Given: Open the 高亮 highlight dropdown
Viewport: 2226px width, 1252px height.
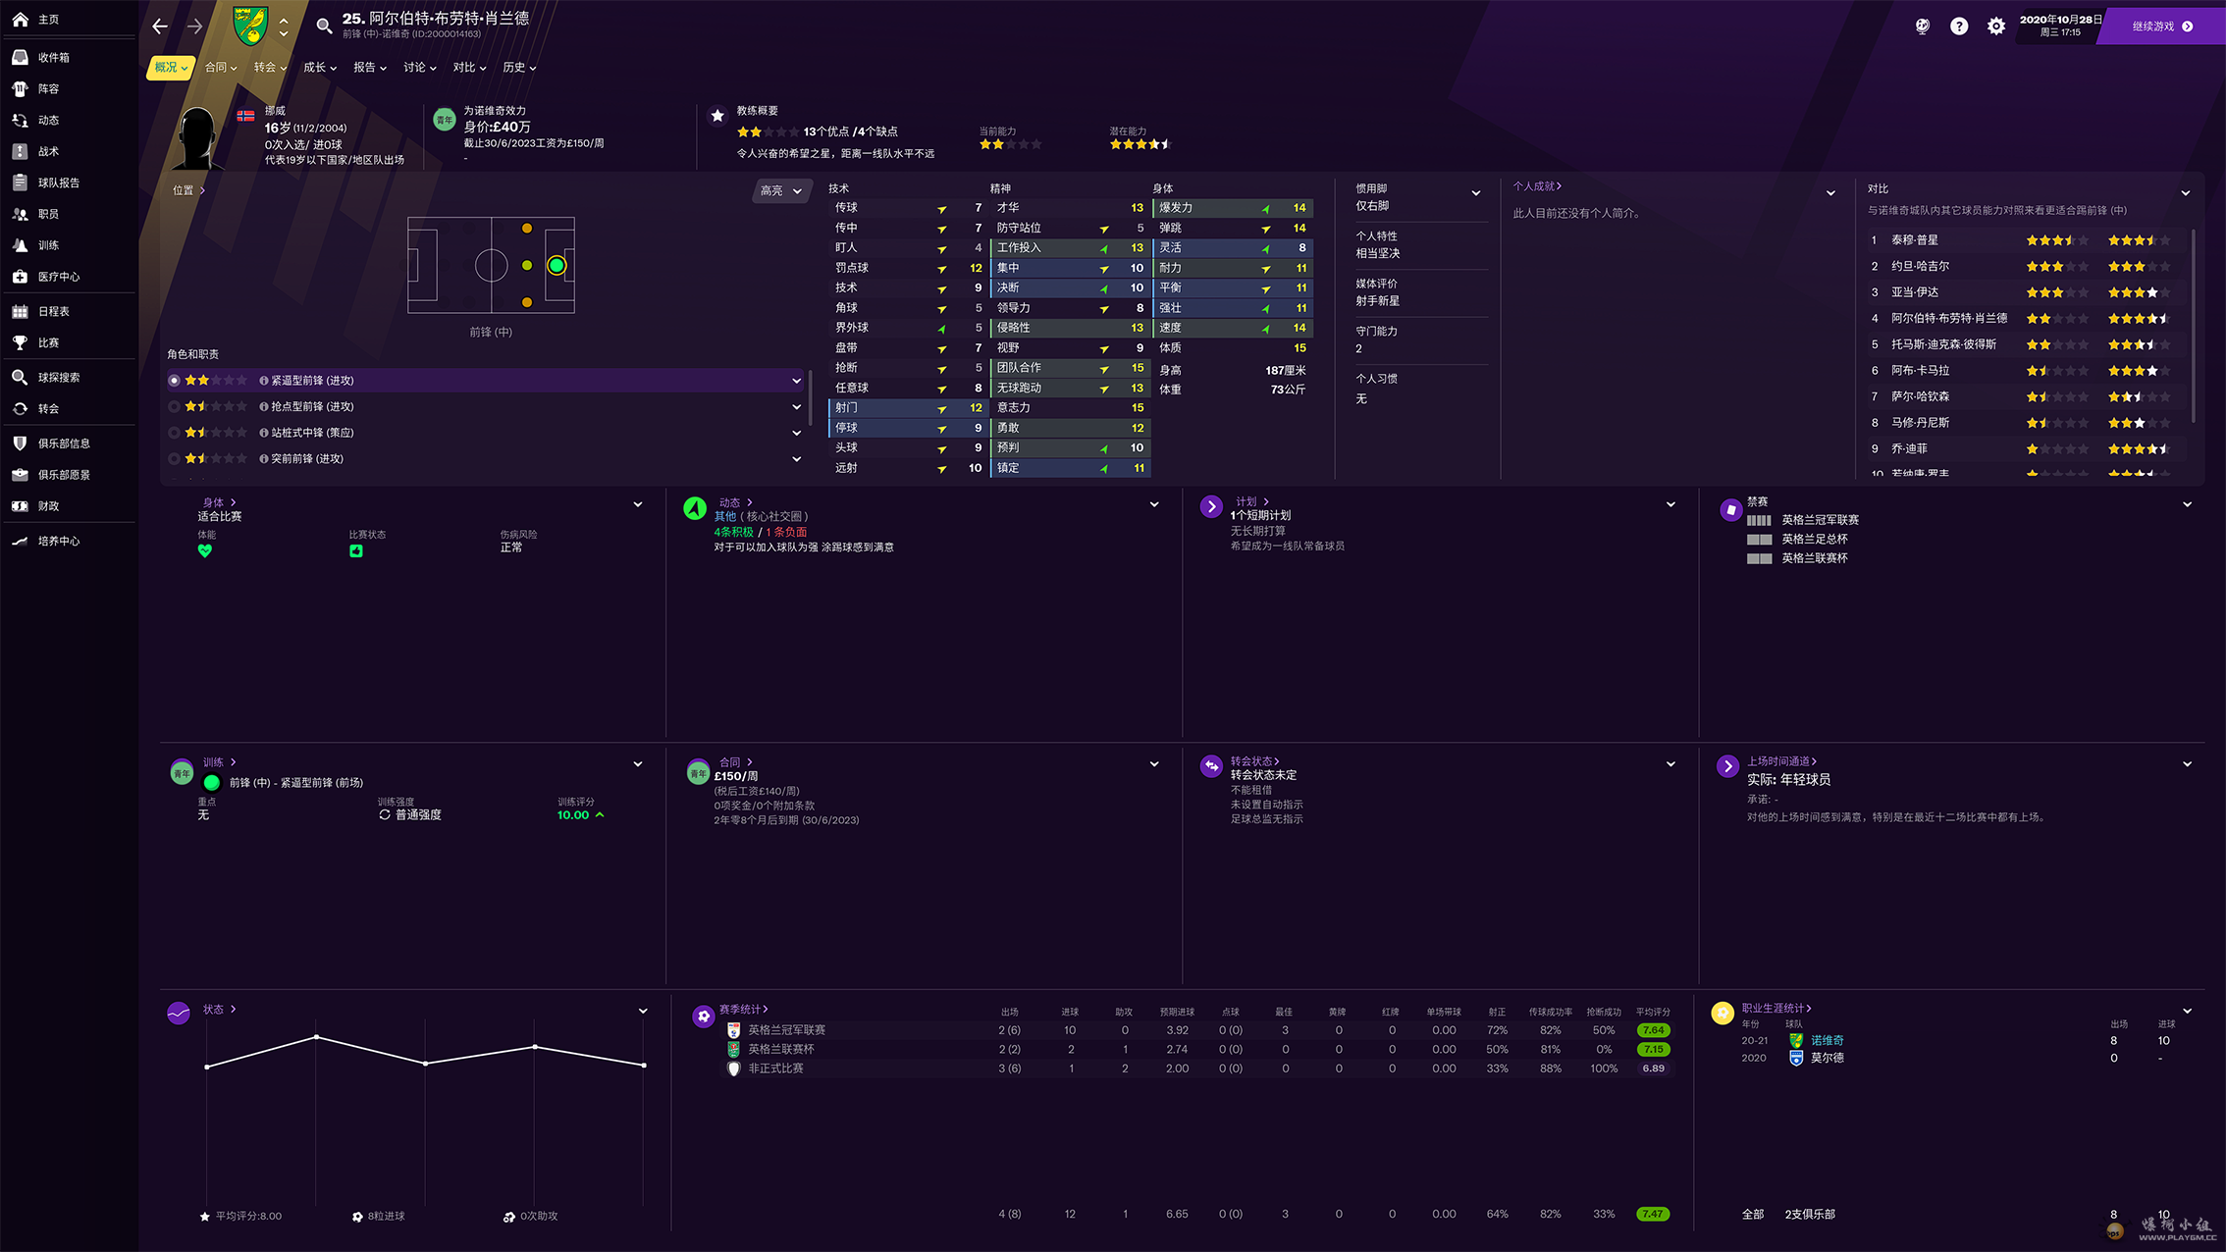Looking at the screenshot, I should coord(782,191).
